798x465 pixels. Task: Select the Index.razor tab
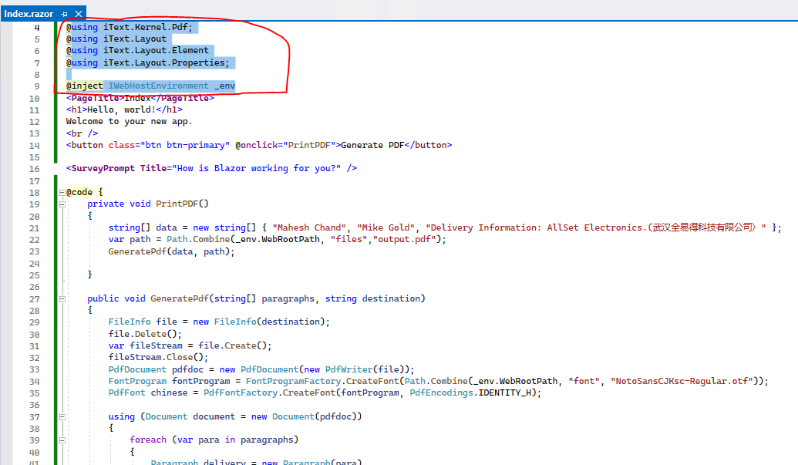tap(29, 14)
